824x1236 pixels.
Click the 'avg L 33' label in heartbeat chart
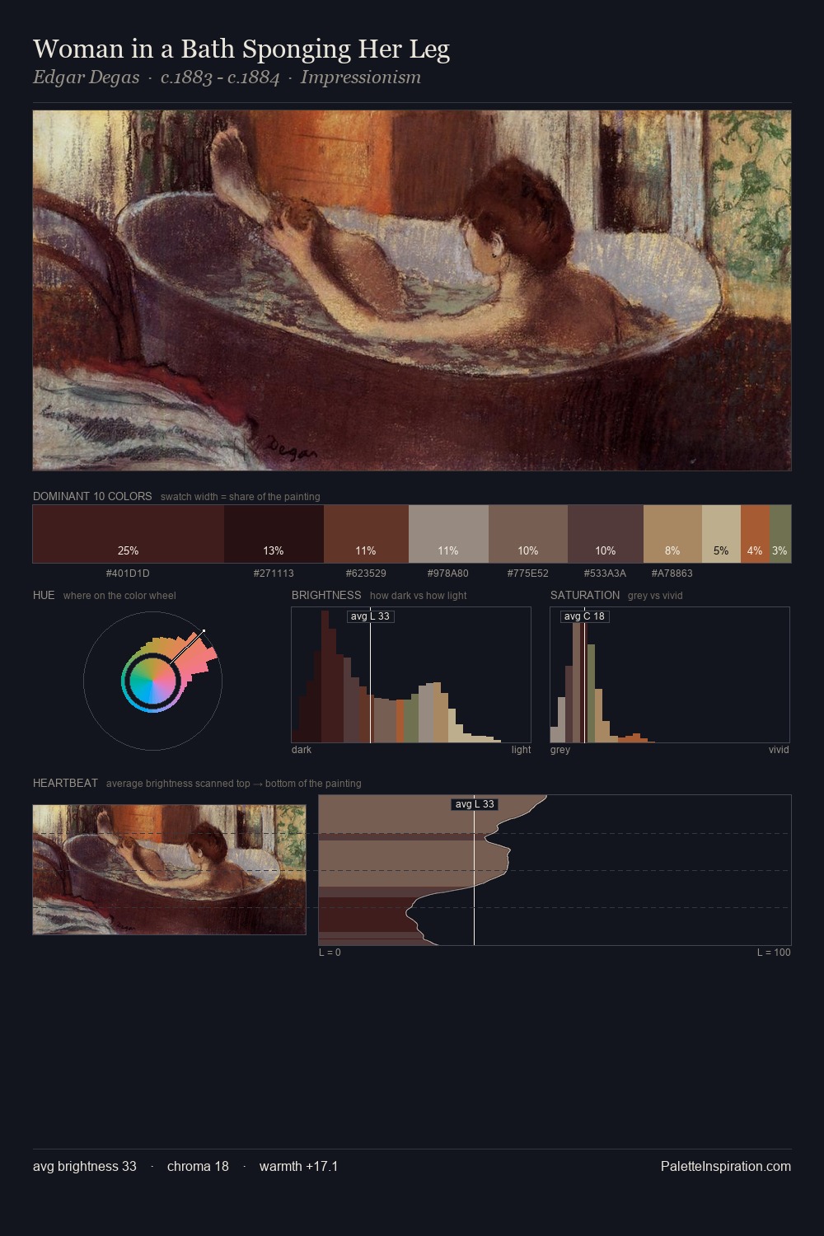[x=475, y=804]
